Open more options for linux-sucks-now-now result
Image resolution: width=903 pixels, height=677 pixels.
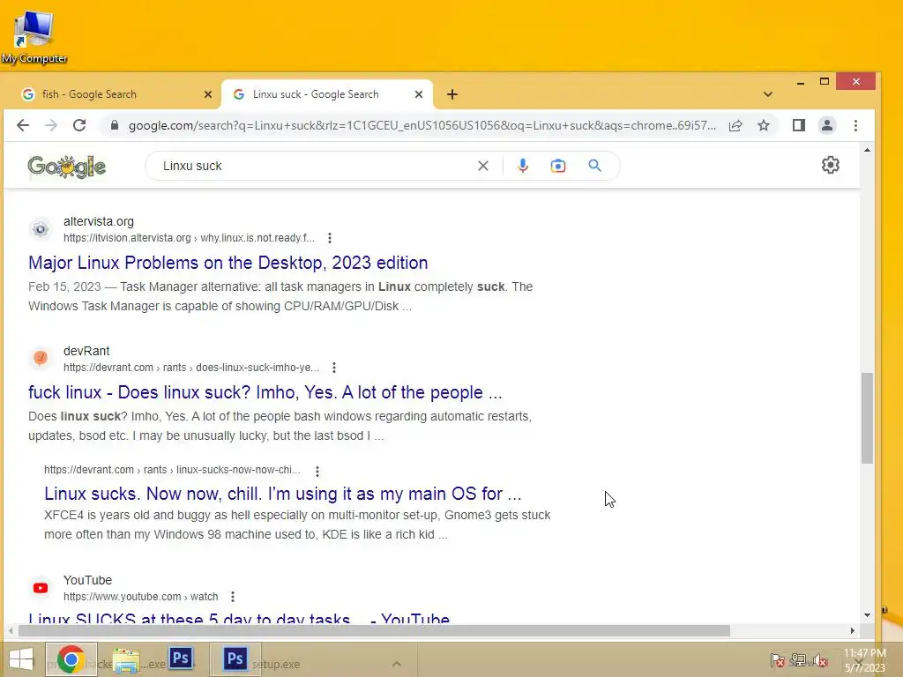coord(317,471)
